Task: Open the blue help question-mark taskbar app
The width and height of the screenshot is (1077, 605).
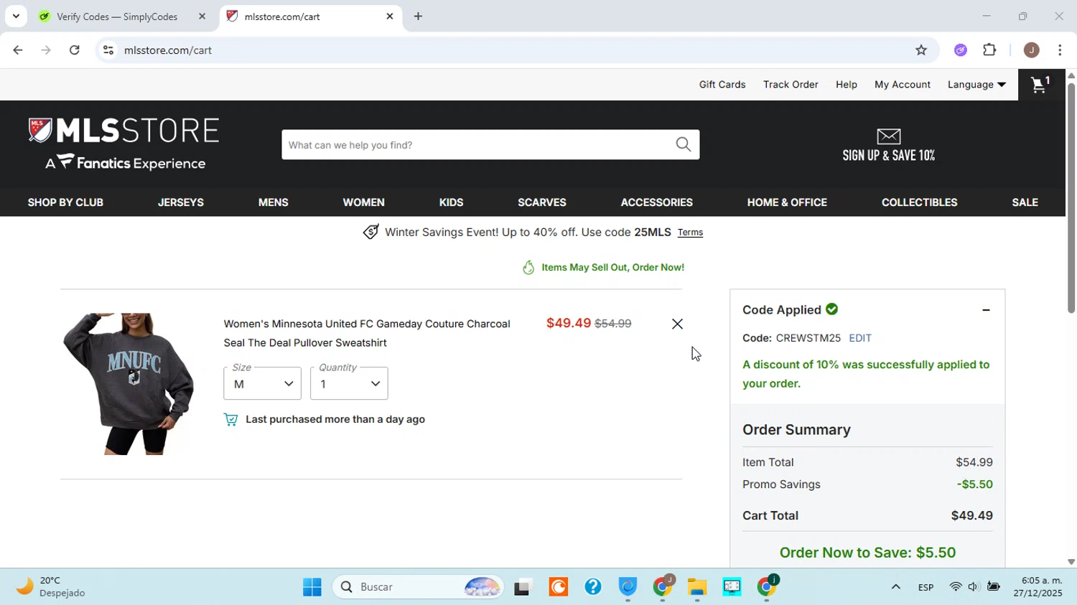Action: [x=593, y=587]
